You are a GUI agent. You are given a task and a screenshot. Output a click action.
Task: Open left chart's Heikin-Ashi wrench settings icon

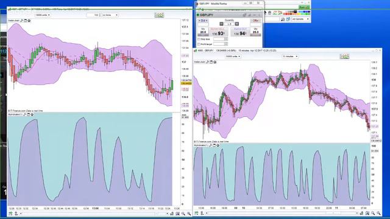22,21
